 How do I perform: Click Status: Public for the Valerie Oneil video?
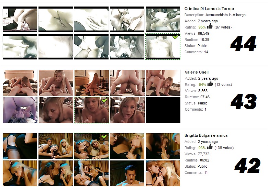pyautogui.click(x=196, y=103)
